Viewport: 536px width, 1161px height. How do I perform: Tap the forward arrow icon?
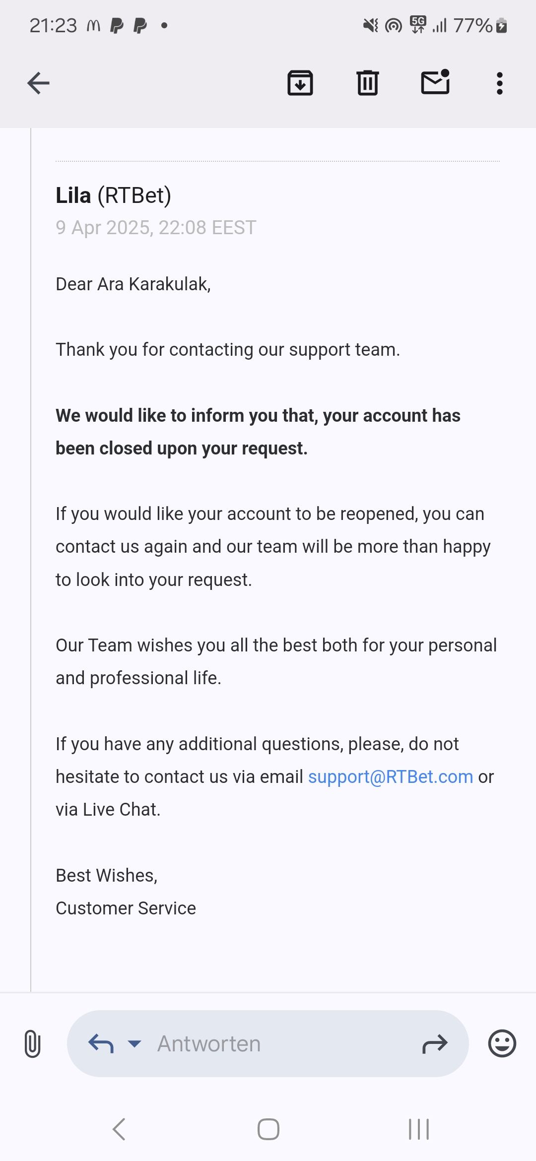(x=435, y=1043)
